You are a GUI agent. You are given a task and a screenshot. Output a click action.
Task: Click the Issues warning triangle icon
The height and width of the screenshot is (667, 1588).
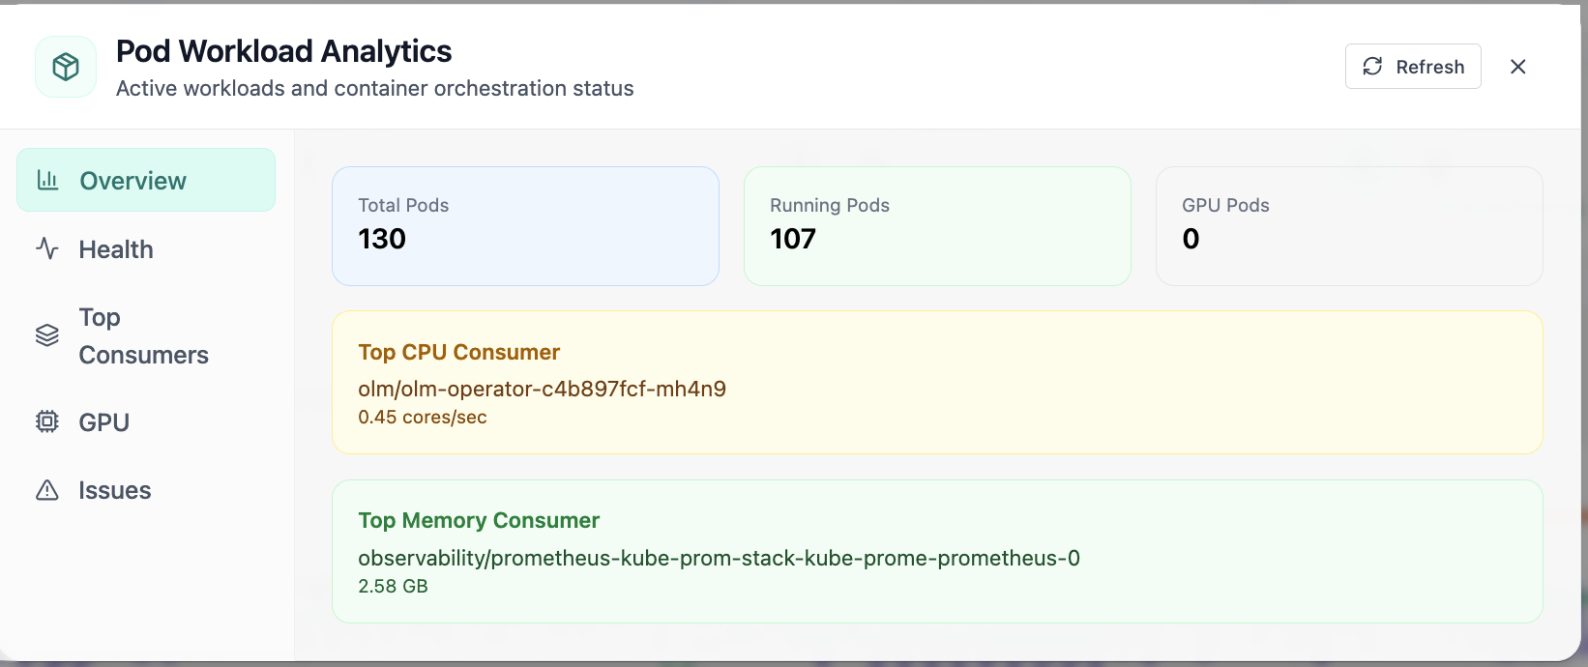point(47,490)
